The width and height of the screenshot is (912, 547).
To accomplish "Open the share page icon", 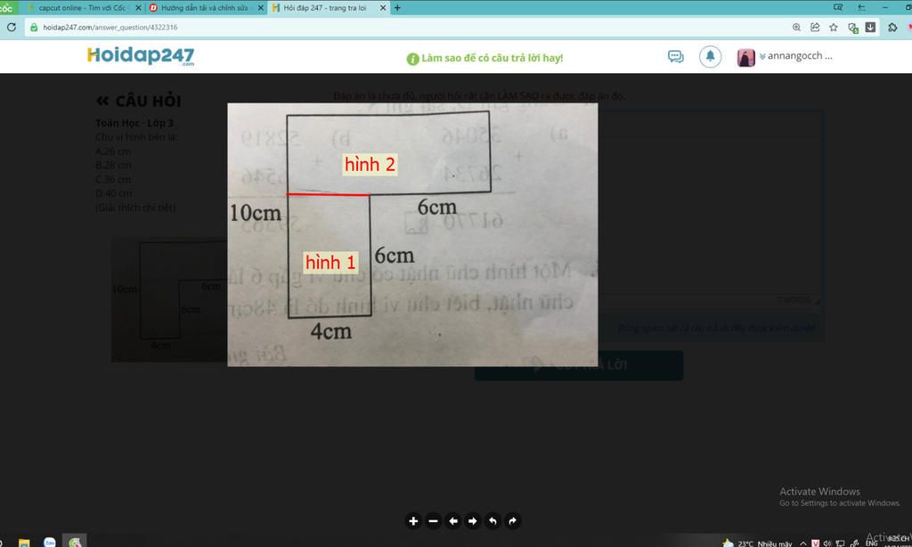I will 815,27.
